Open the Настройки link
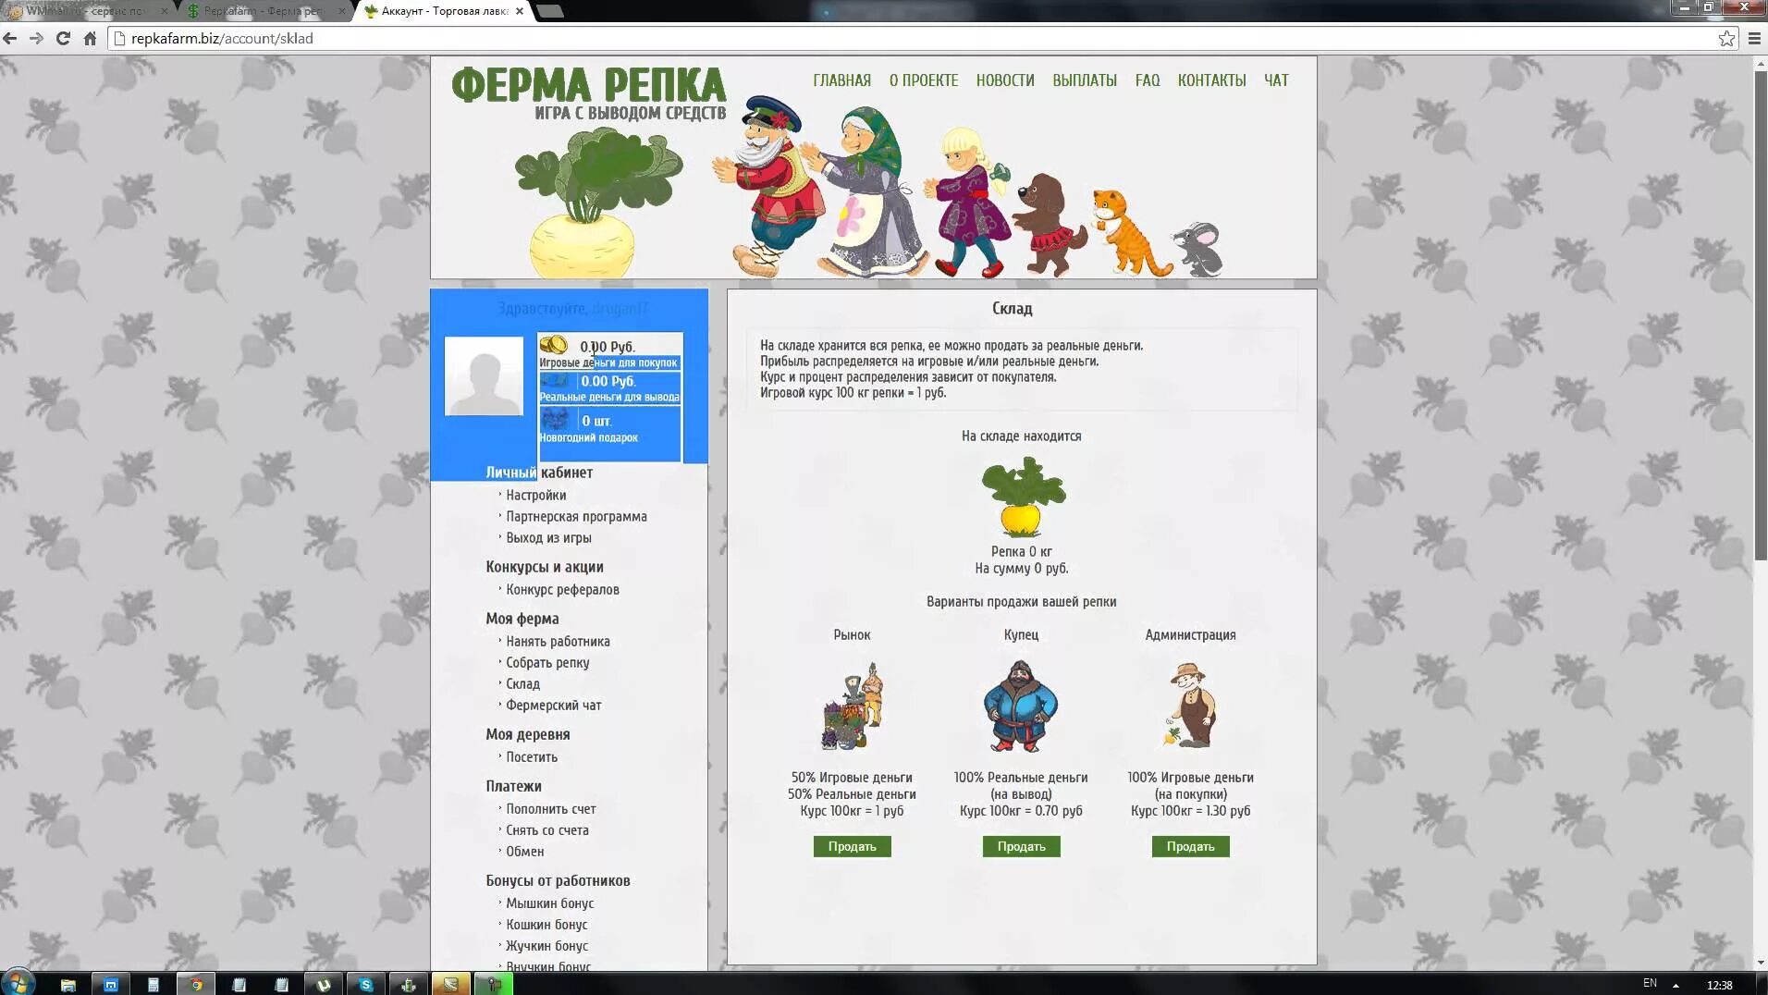1768x995 pixels. point(535,495)
